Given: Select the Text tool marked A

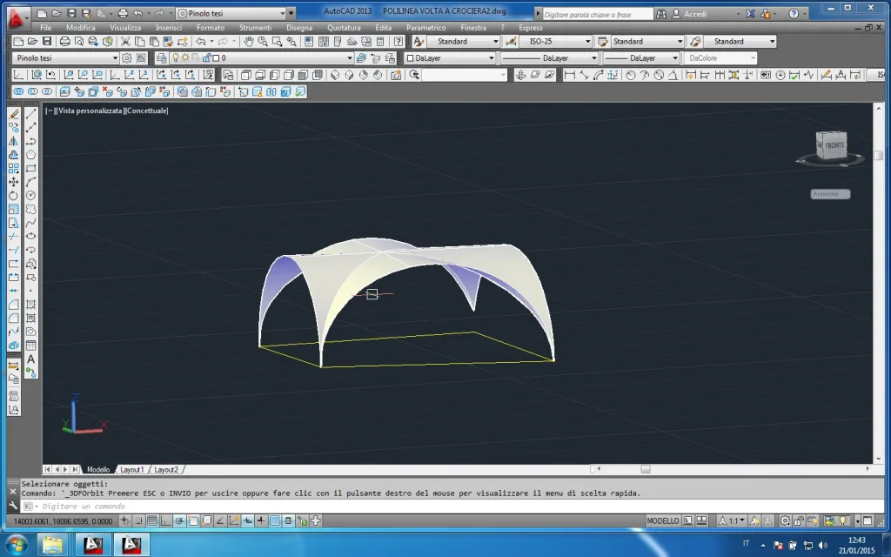Looking at the screenshot, I should tap(31, 359).
